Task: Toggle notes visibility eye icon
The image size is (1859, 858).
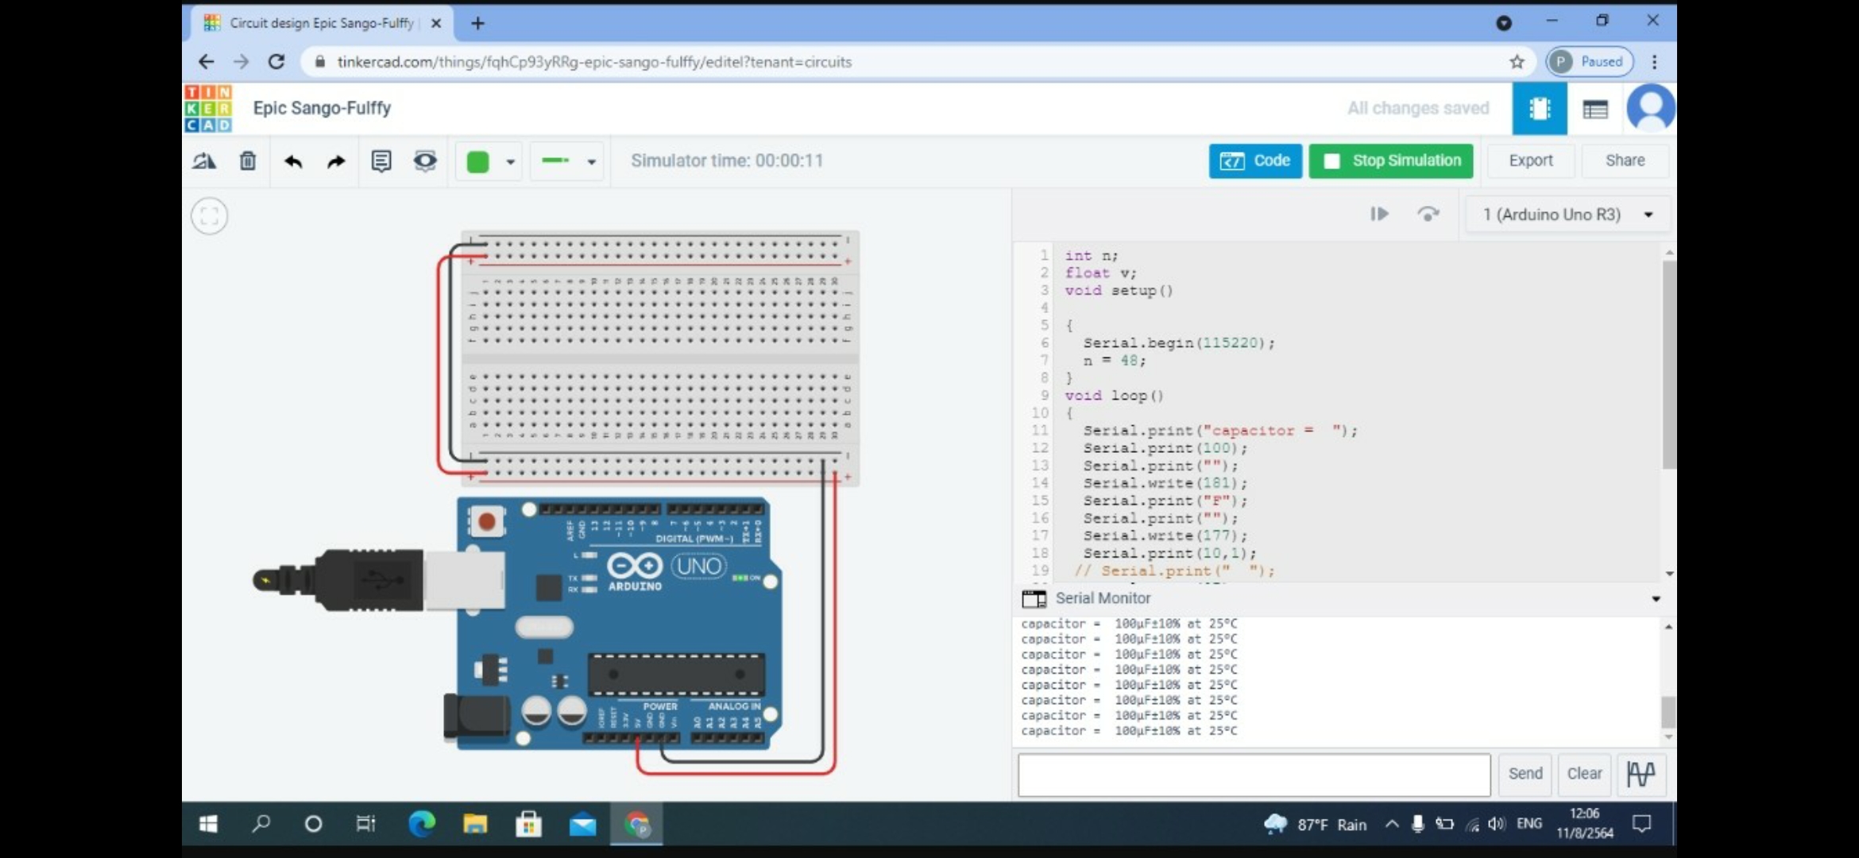Action: pyautogui.click(x=425, y=161)
